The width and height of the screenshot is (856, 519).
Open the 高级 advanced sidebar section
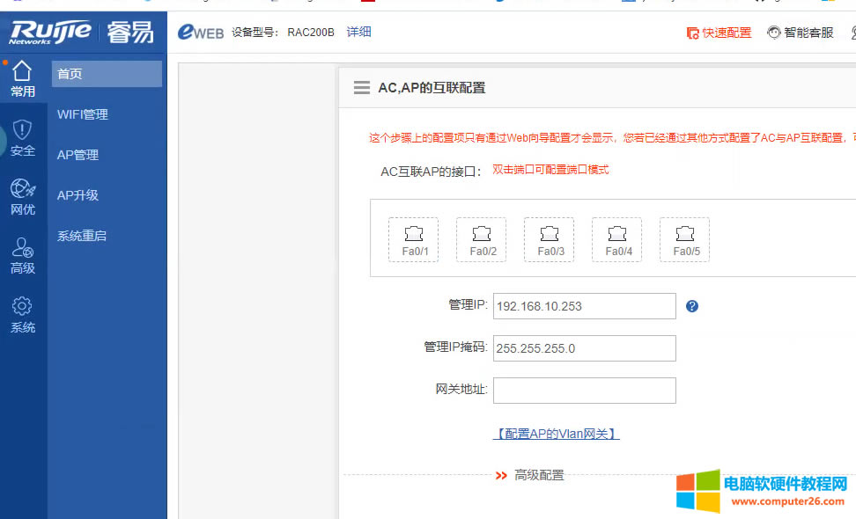[x=23, y=255]
